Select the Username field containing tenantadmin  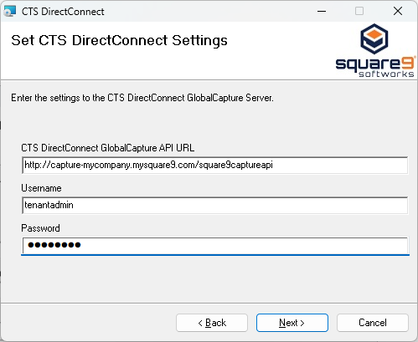(x=215, y=205)
